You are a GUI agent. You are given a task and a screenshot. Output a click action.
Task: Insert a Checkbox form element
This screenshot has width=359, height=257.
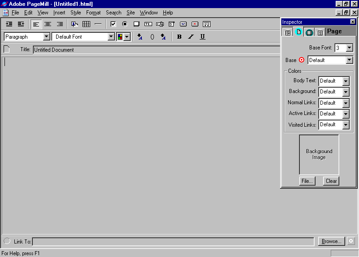point(113,24)
